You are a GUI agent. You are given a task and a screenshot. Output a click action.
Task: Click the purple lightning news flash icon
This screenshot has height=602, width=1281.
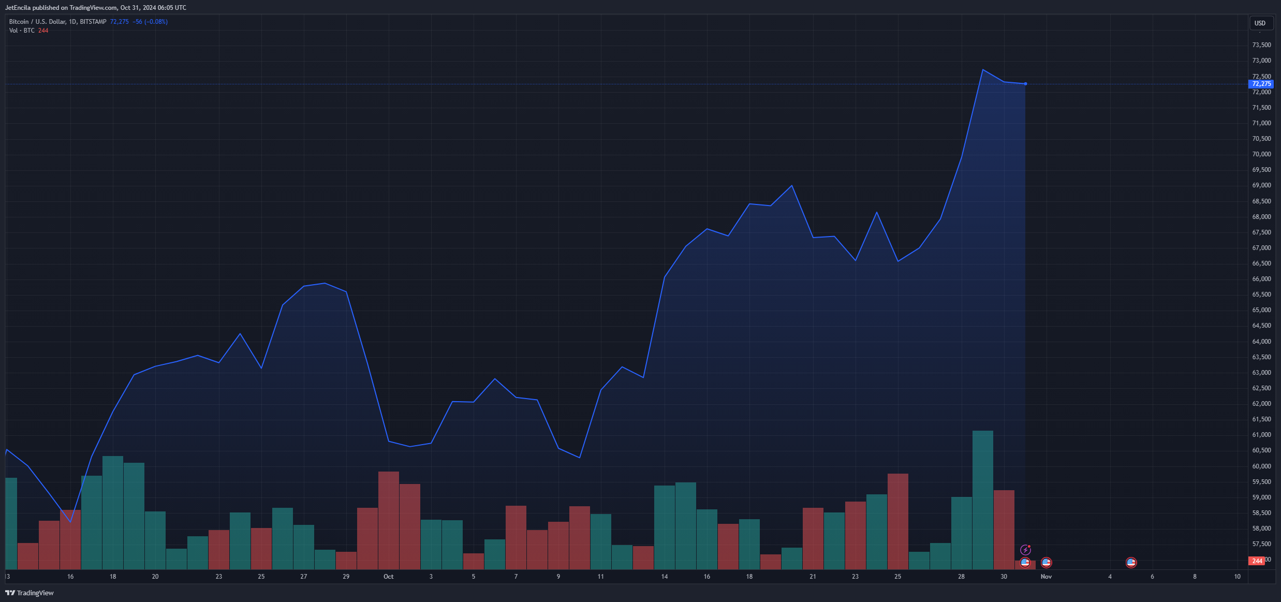[1025, 550]
